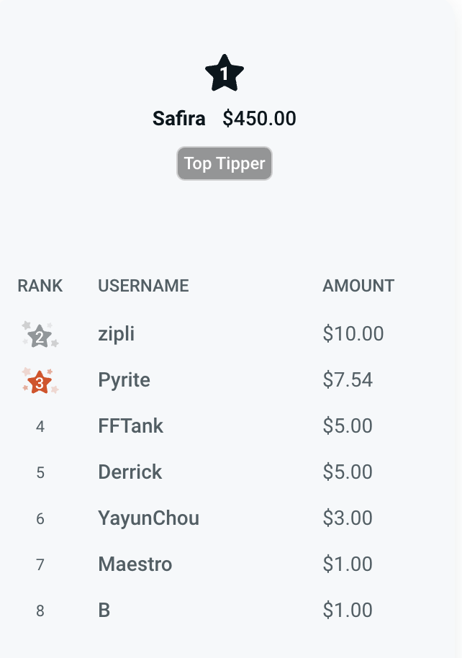Click the silver rank 2 star badge
Image resolution: width=462 pixels, height=658 pixels.
(40, 335)
